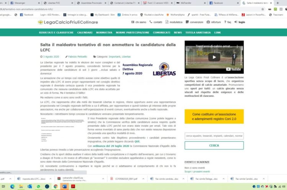Screen dimensions: 287x190
Task: Click the login link
Action: click(x=240, y=22)
